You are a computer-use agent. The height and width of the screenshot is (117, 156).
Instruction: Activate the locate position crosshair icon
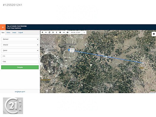[53, 32]
